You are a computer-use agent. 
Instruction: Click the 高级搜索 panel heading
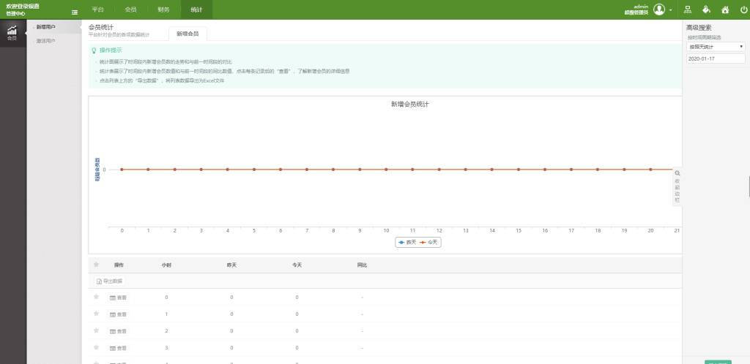point(699,28)
